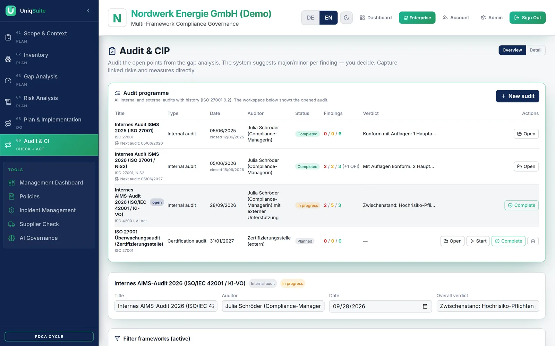Open the Admin settings

(492, 18)
